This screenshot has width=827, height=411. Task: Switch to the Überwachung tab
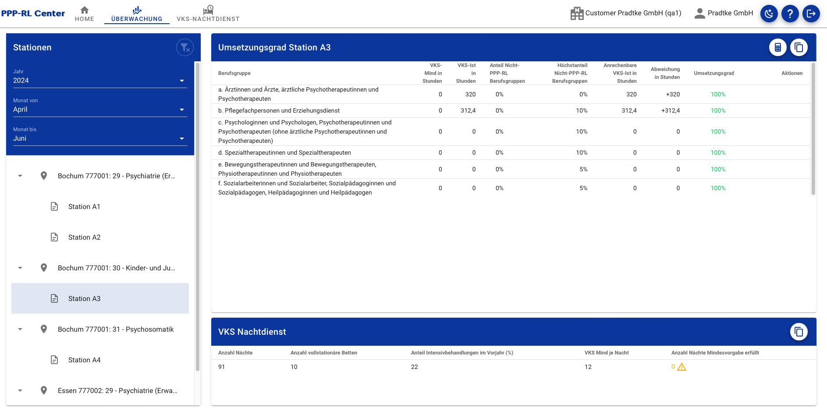point(137,14)
